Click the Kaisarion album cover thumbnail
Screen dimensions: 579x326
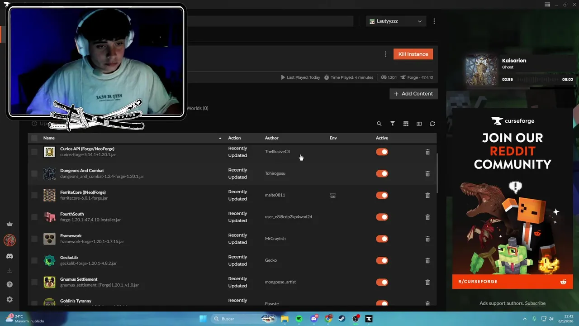tap(481, 70)
